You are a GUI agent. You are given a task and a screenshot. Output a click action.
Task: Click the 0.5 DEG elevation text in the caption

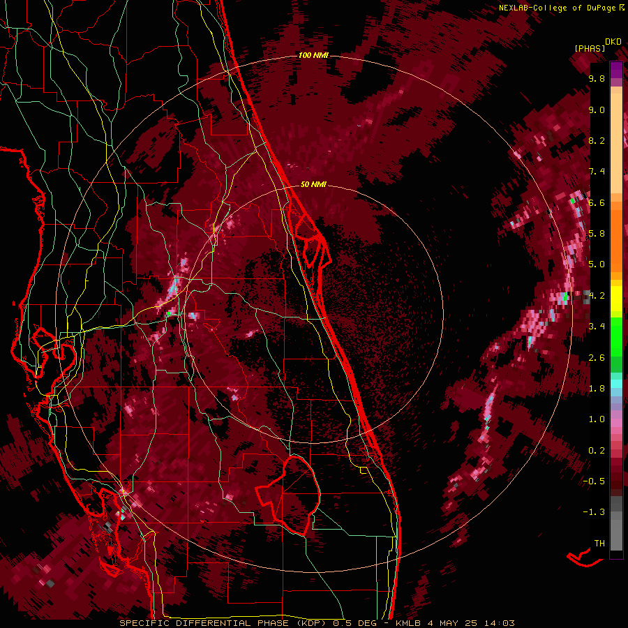(355, 623)
